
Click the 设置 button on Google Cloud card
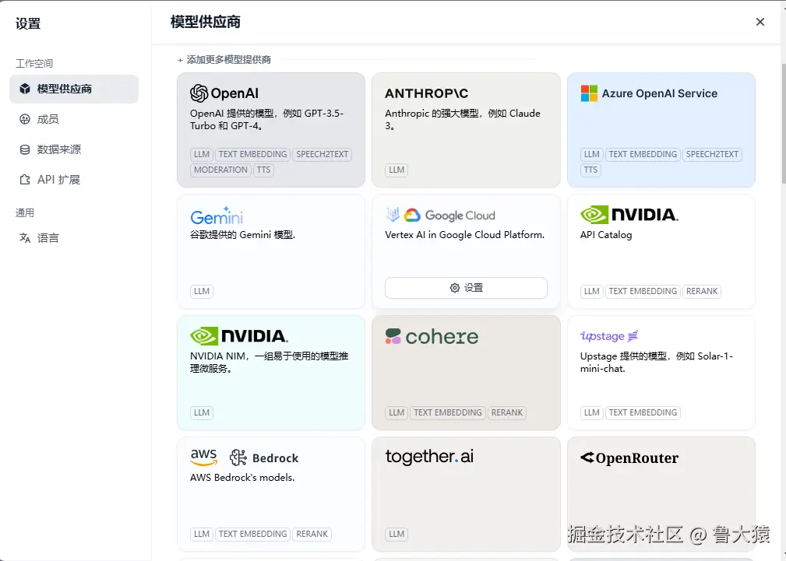tap(466, 288)
